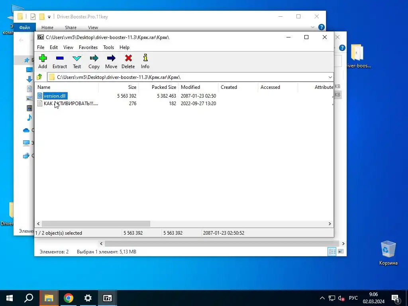Open the notification center icon
The height and width of the screenshot is (306, 408).
click(396, 298)
